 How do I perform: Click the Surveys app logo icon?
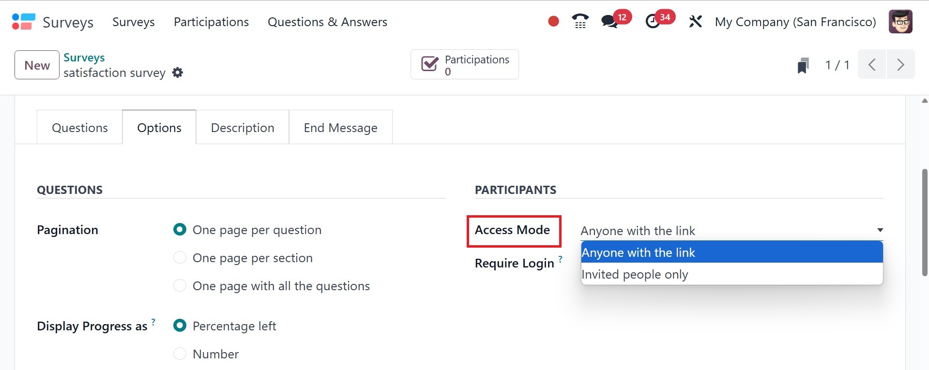pyautogui.click(x=24, y=22)
